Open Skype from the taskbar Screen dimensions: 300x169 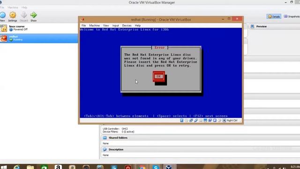[x=156, y=167]
